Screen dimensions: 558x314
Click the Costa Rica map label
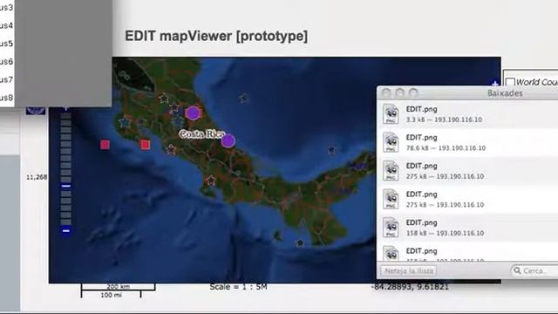tap(201, 134)
